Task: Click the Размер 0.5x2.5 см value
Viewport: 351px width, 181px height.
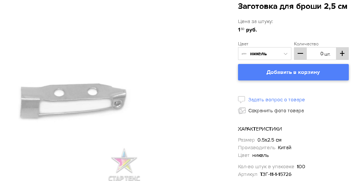Action: (x=269, y=140)
